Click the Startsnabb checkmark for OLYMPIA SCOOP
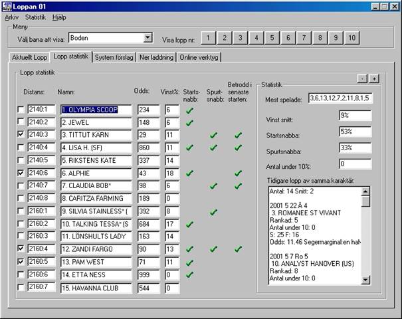 point(189,110)
